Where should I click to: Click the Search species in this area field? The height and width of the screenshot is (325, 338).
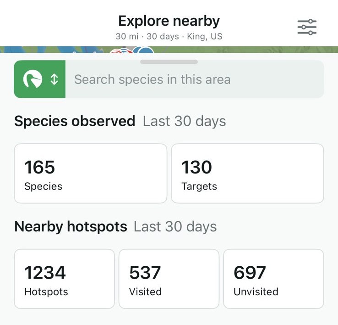[x=194, y=79]
